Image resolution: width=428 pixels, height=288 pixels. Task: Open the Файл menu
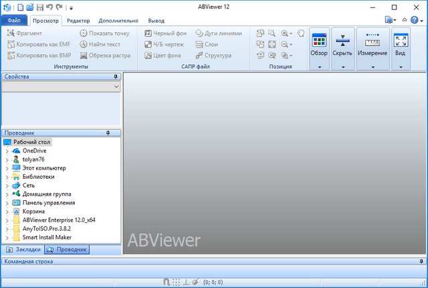(x=14, y=21)
